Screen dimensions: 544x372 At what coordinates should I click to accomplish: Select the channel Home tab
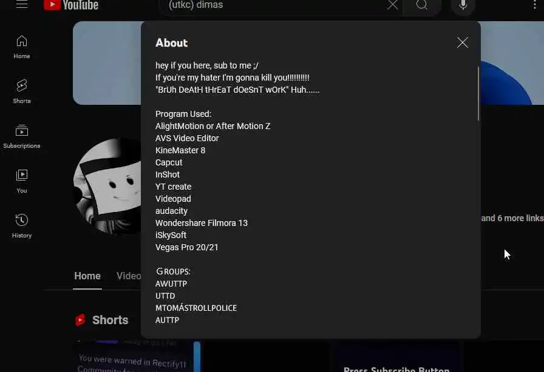point(87,276)
